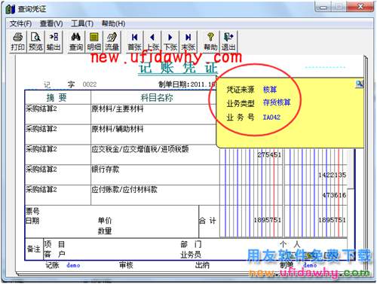Screen dimensions: 377x284
Task: Click 业务类型 value 存货核算
Action: pos(277,102)
